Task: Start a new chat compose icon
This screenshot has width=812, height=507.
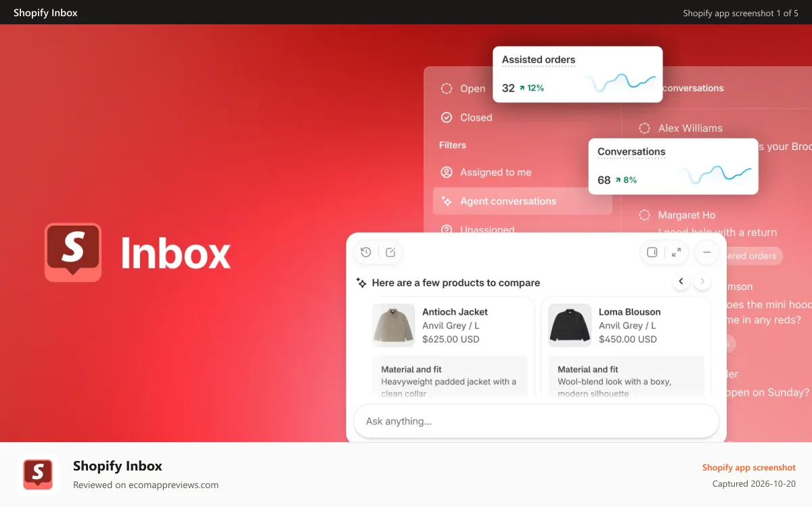Action: pyautogui.click(x=390, y=252)
